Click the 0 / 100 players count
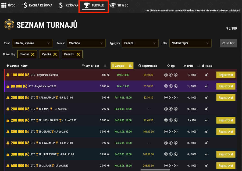The width and height of the screenshot is (242, 171). click(192, 120)
